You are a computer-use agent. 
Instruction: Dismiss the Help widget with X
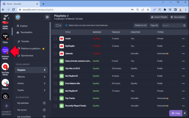click(185, 113)
